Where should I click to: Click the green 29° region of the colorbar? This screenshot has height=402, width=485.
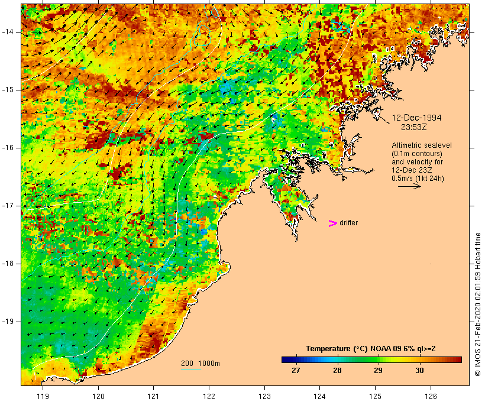(378, 359)
